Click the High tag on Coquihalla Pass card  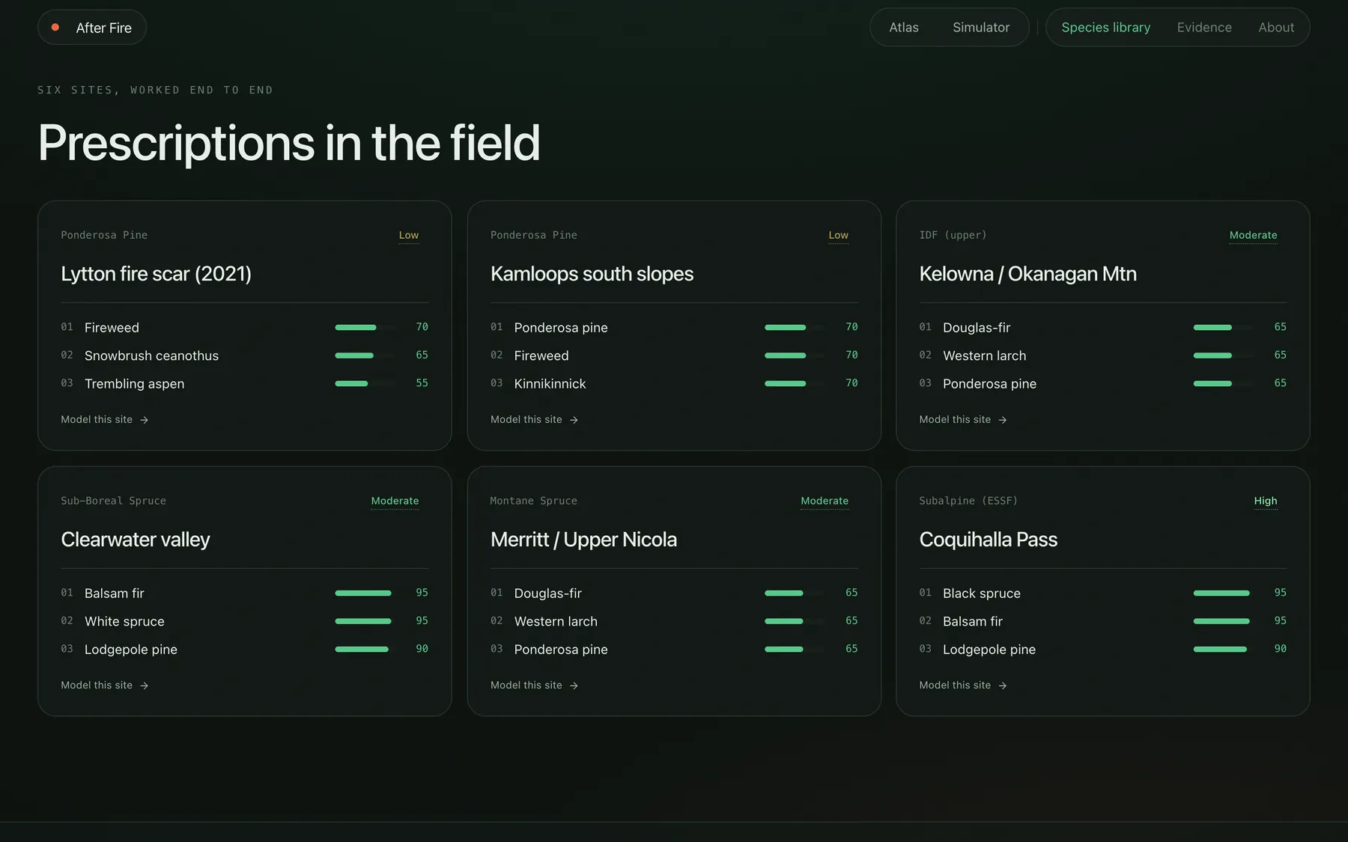1266,501
